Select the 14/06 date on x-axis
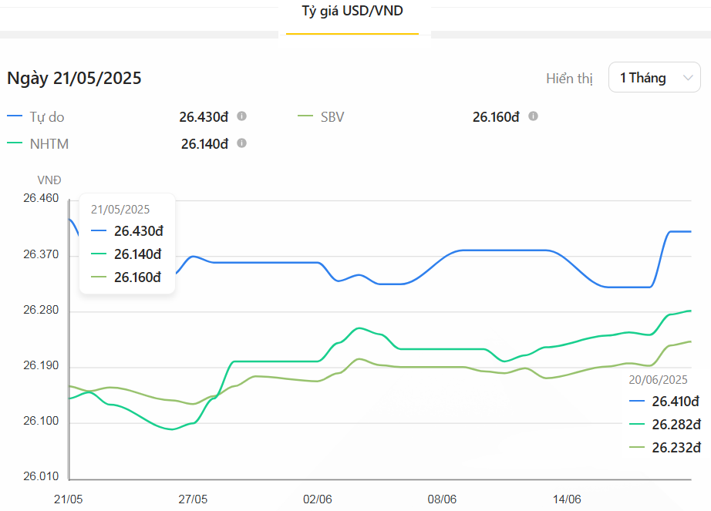 567,499
